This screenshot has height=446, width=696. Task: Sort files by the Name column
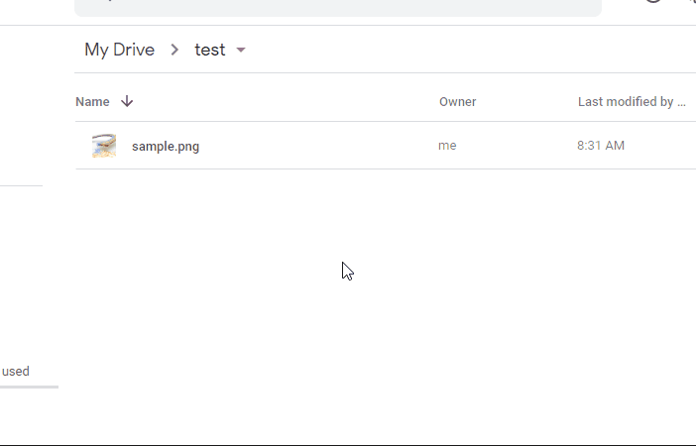pos(92,102)
